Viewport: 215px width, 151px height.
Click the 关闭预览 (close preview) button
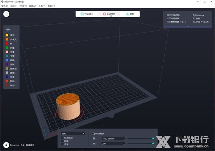pos(109,14)
